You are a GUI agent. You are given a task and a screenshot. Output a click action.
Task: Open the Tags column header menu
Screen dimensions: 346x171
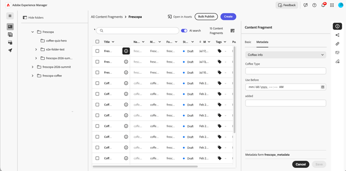225,42
